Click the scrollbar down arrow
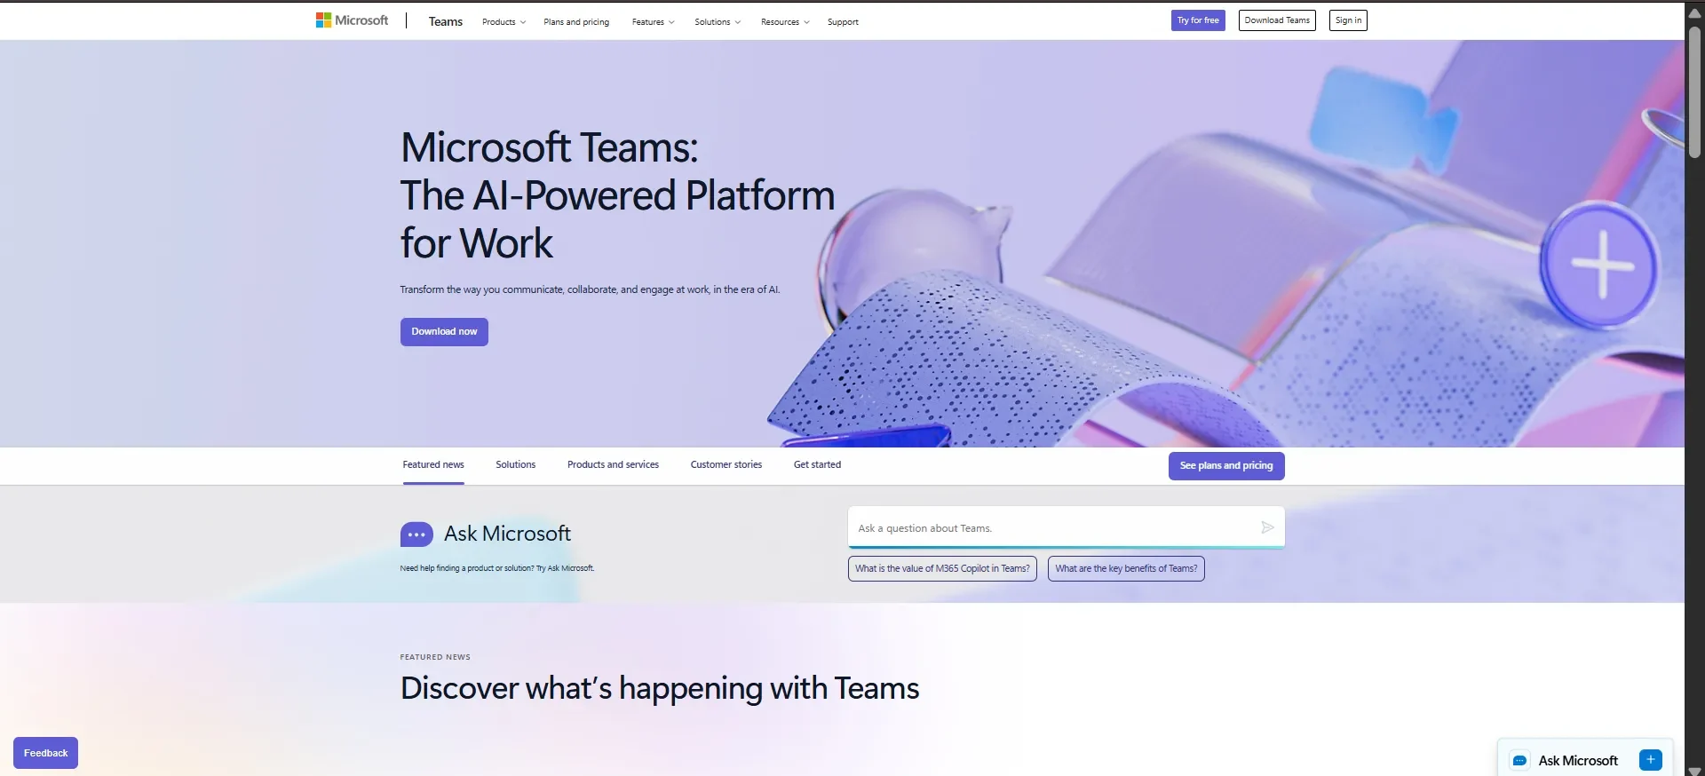1705x776 pixels. coord(1694,771)
